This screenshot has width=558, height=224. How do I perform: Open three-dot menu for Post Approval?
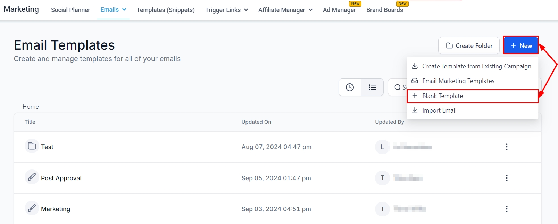pyautogui.click(x=507, y=178)
